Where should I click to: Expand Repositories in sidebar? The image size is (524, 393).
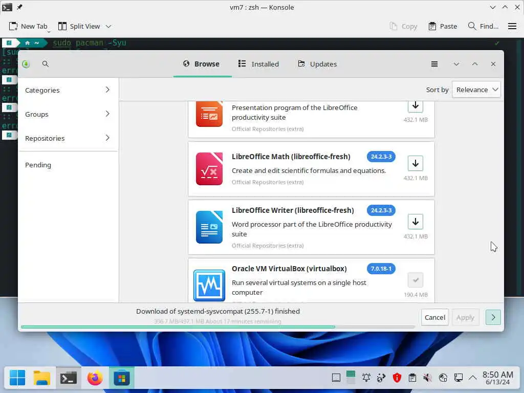(68, 138)
